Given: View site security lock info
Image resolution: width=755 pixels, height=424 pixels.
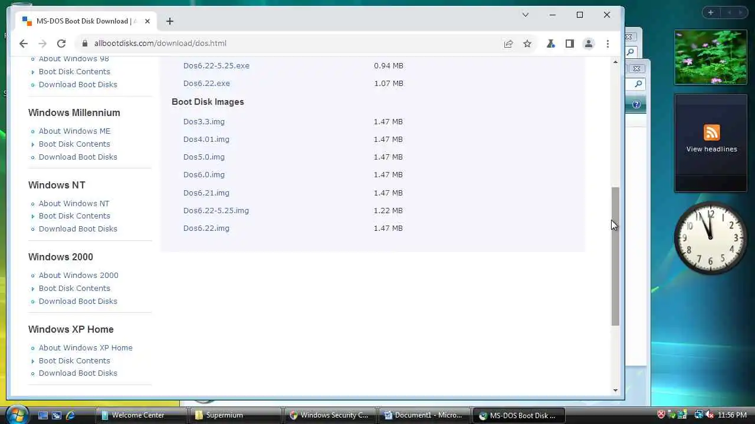Looking at the screenshot, I should (85, 44).
